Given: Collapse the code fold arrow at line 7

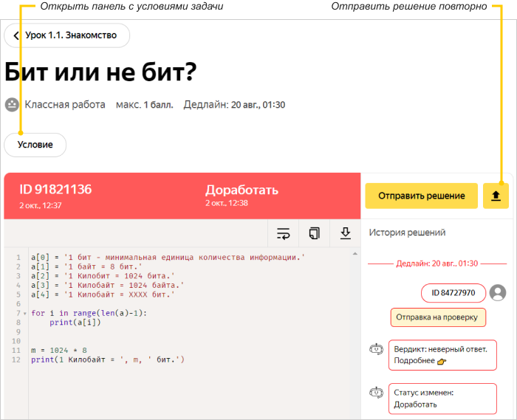Looking at the screenshot, I should click(25, 314).
